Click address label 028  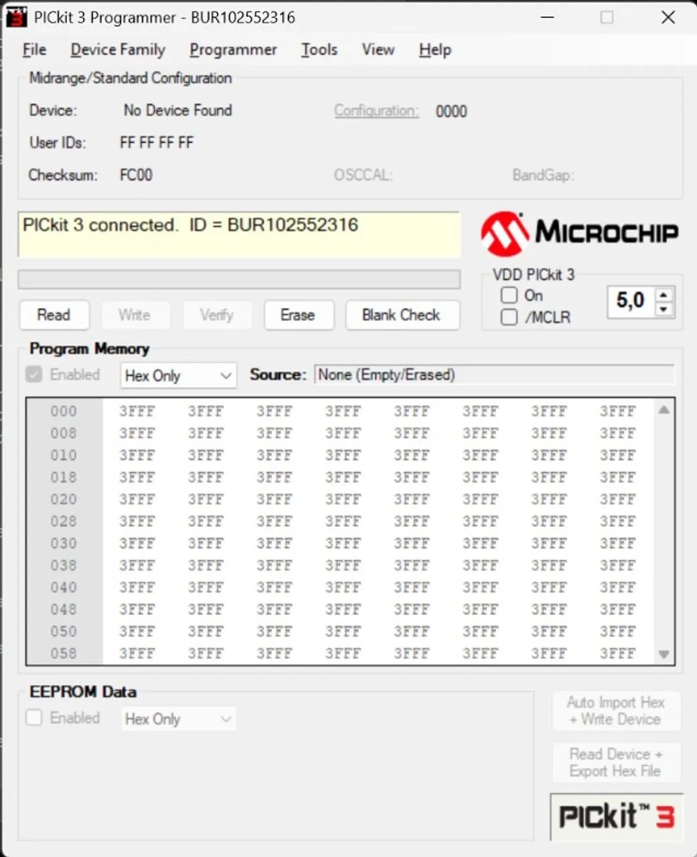click(x=64, y=521)
